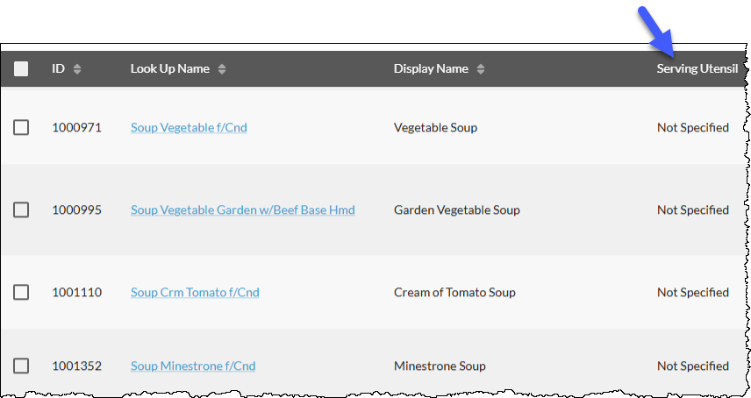Select checkbox for row 1001110
The width and height of the screenshot is (751, 398).
pos(21,292)
